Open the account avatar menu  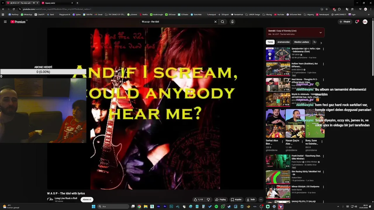point(365,22)
